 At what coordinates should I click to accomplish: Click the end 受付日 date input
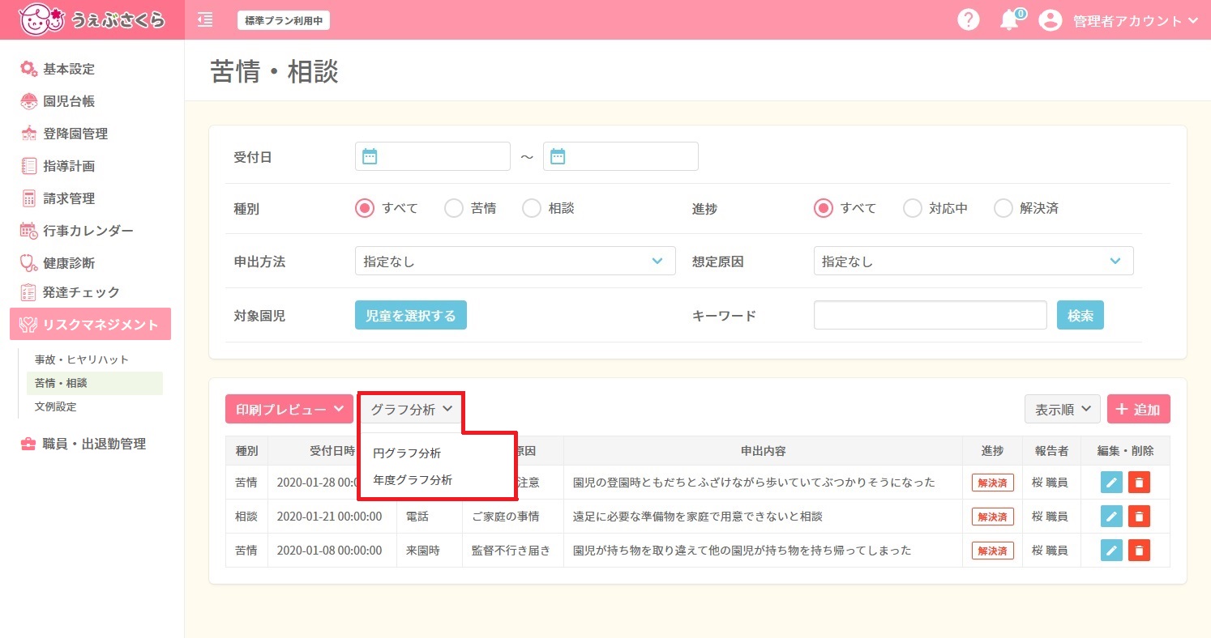[x=621, y=156]
